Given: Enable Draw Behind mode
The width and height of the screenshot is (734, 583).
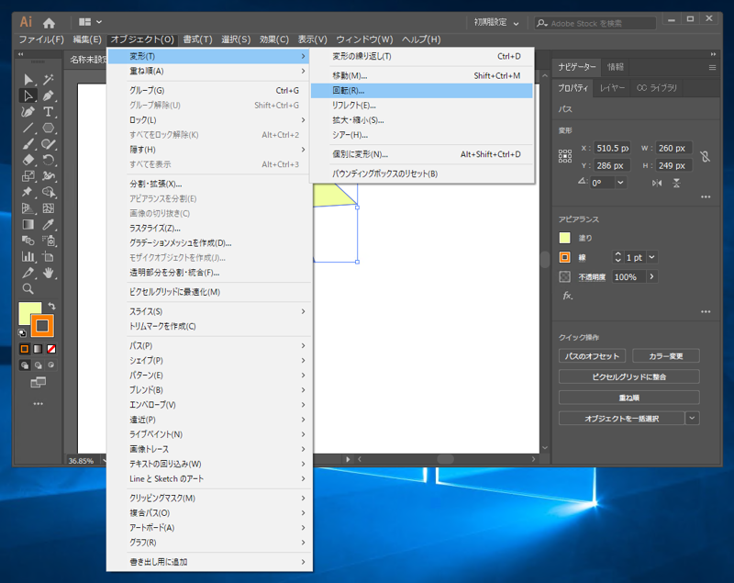Looking at the screenshot, I should pos(38,365).
